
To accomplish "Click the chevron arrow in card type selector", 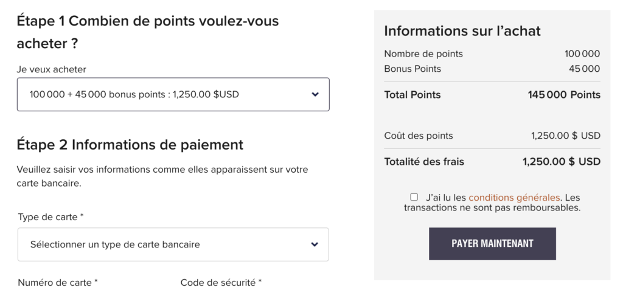I will pos(315,244).
